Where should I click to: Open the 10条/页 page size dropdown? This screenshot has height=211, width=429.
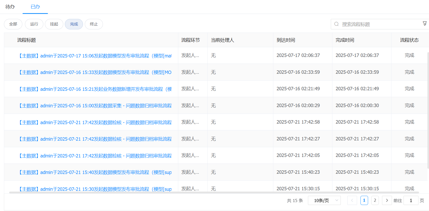[324, 200]
